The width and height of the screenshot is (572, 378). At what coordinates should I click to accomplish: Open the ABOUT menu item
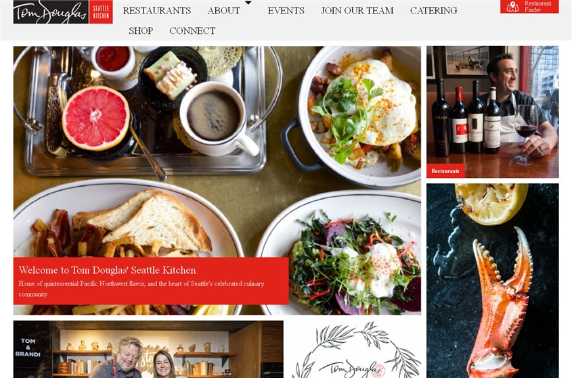pyautogui.click(x=223, y=11)
